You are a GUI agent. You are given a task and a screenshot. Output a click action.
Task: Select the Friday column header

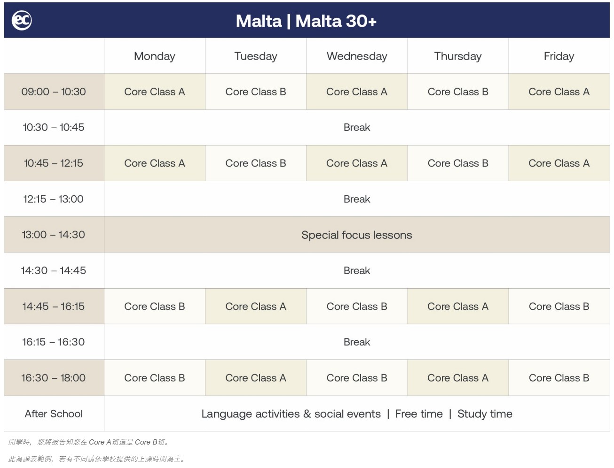point(559,56)
